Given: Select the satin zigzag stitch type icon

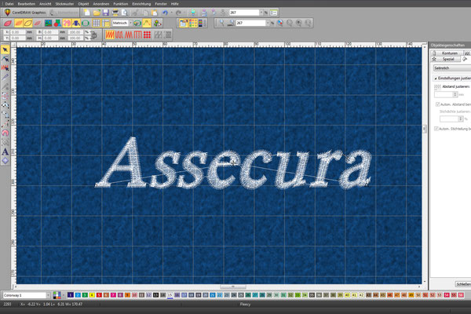Looking at the screenshot, I should click(x=110, y=35).
